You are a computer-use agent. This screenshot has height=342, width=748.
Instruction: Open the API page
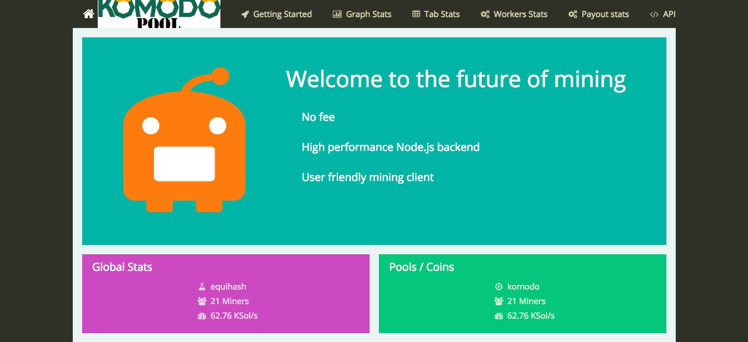(x=670, y=15)
